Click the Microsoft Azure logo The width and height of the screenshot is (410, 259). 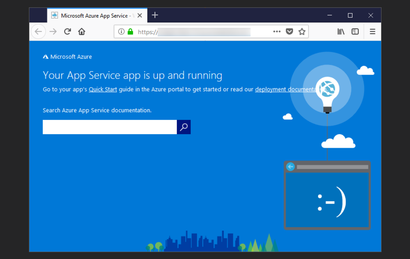67,57
